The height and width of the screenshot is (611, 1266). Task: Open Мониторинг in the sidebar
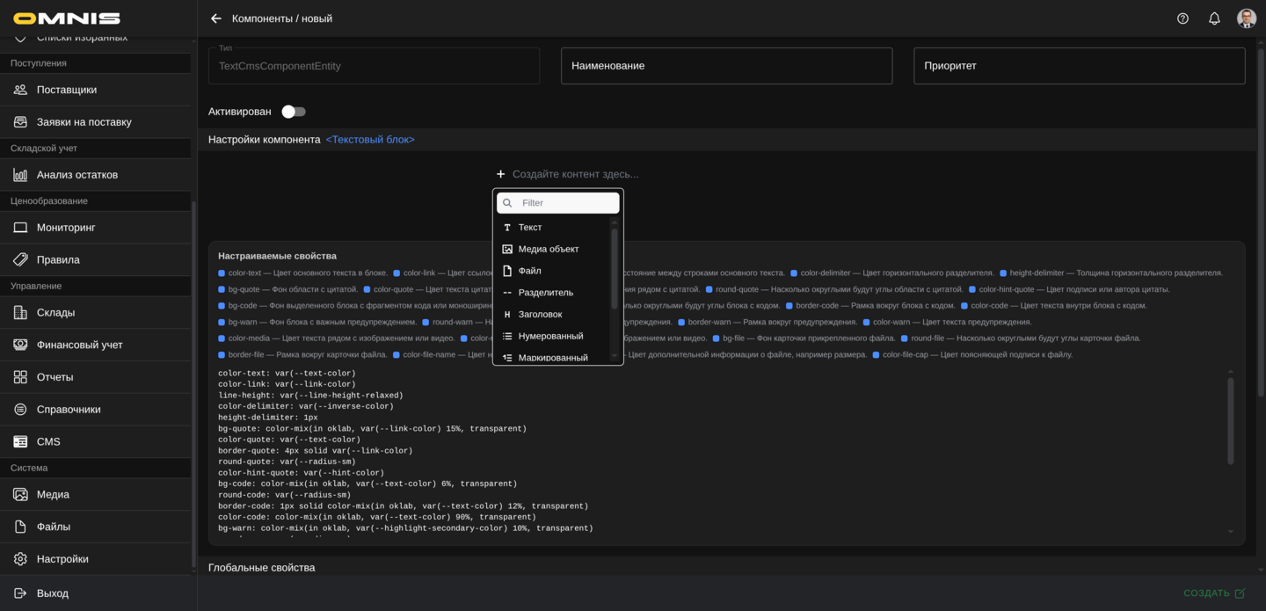[66, 228]
